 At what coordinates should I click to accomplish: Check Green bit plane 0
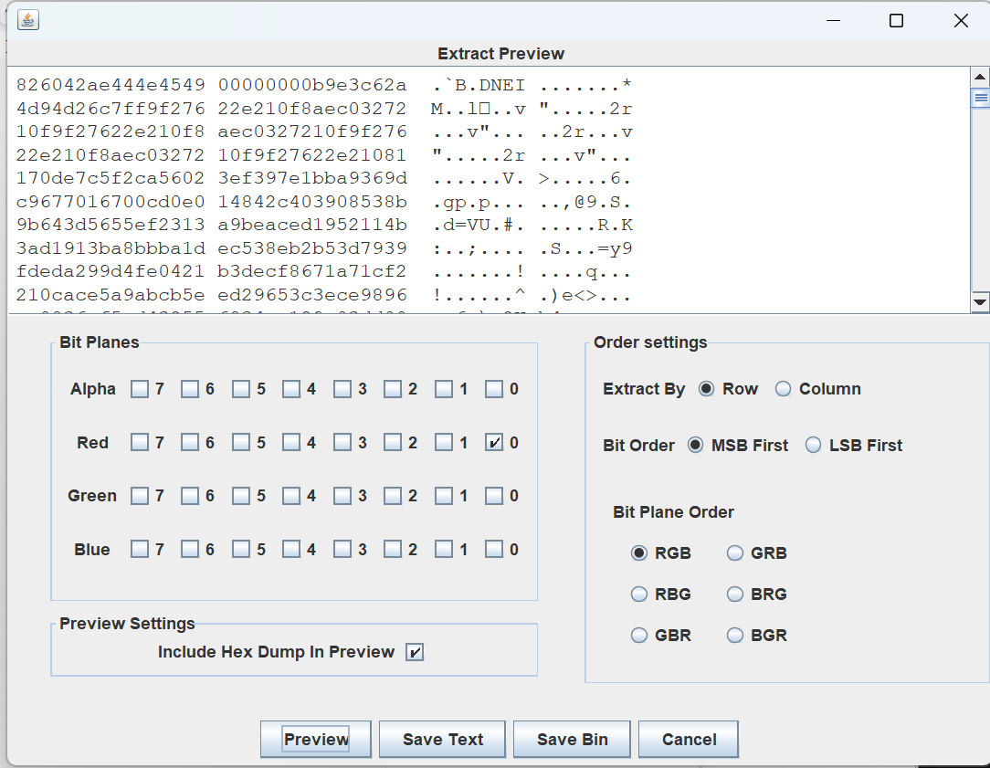[x=494, y=496]
